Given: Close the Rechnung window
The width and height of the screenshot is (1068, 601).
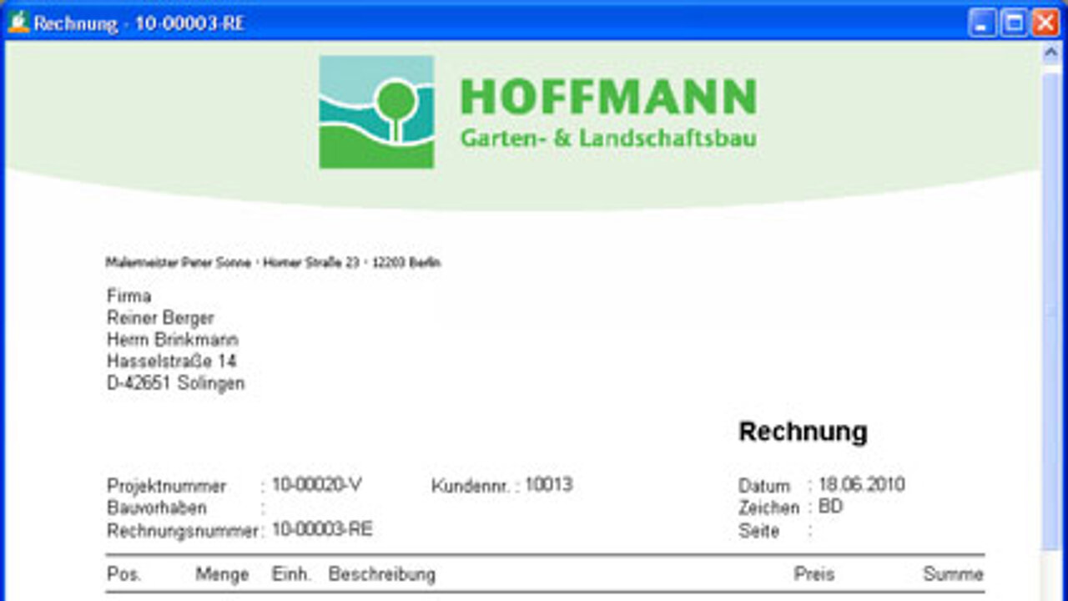Looking at the screenshot, I should 1045,23.
